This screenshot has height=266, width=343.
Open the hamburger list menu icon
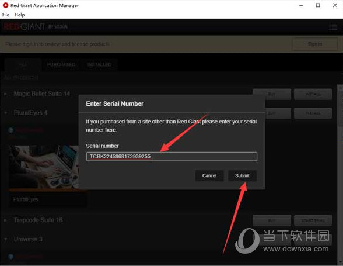(x=333, y=27)
